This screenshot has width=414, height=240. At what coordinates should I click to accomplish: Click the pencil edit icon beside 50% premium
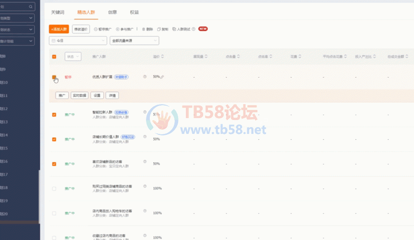point(162,77)
